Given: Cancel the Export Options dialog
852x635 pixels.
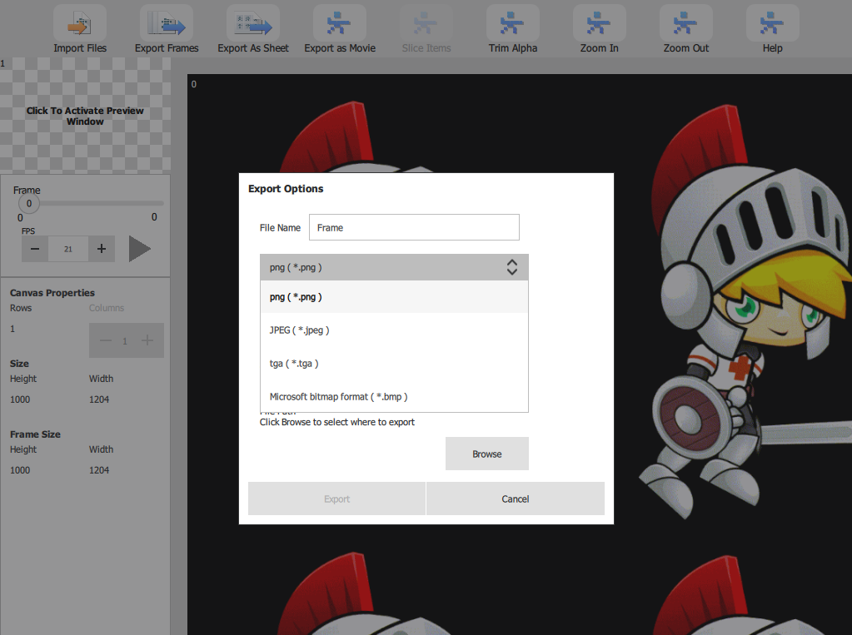Looking at the screenshot, I should (x=515, y=499).
